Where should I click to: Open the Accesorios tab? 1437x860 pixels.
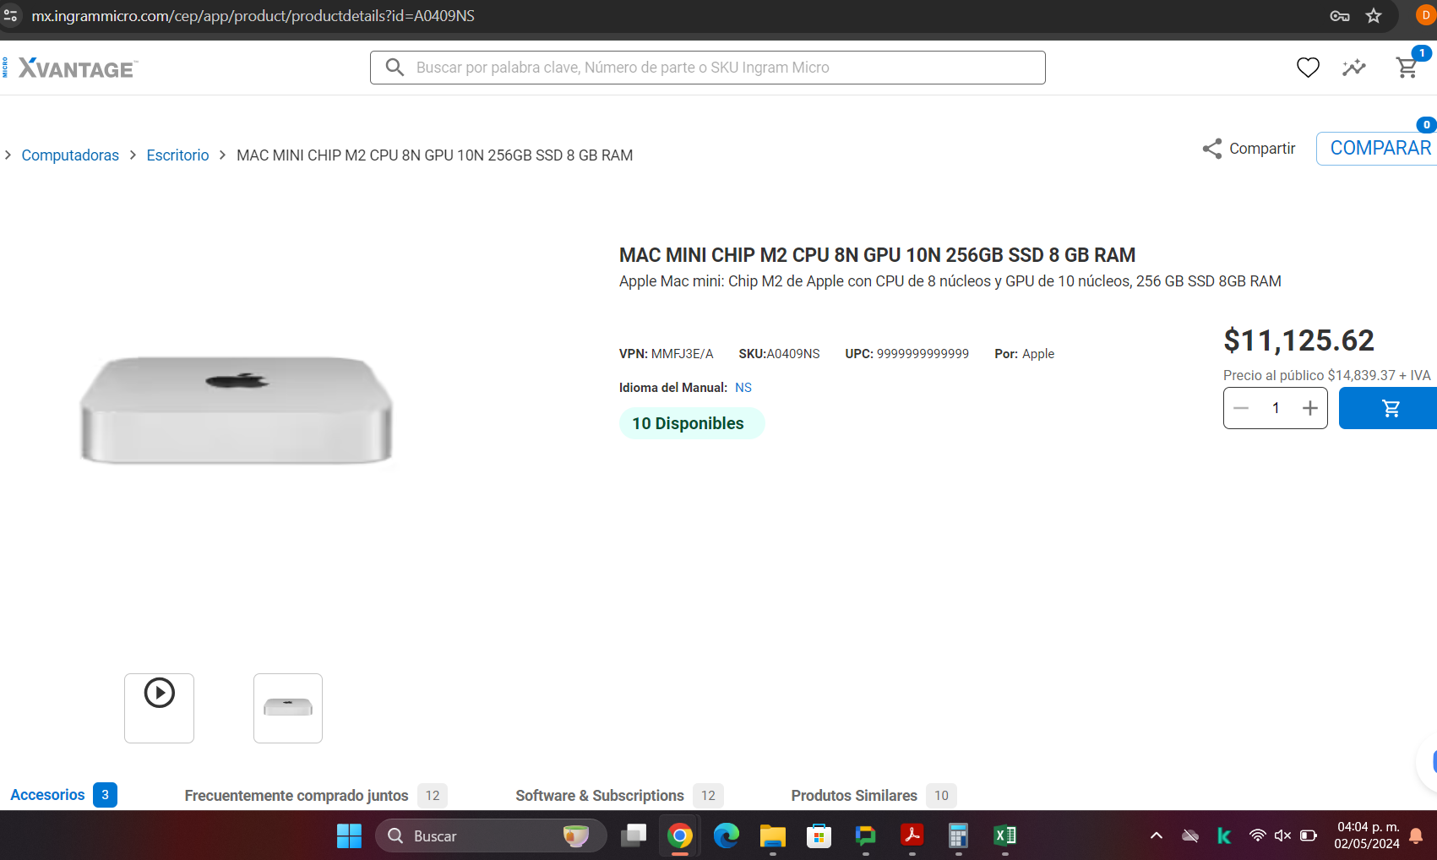[x=63, y=795]
